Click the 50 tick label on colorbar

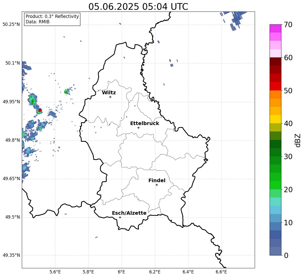[x=288, y=90]
